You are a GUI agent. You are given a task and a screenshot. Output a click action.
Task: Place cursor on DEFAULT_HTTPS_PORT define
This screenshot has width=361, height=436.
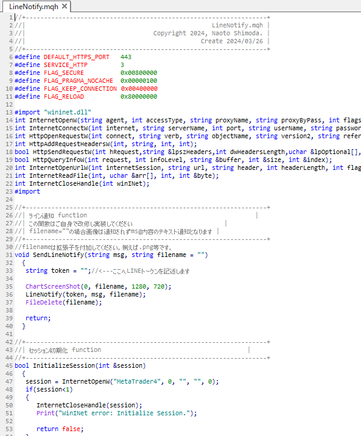(x=77, y=57)
